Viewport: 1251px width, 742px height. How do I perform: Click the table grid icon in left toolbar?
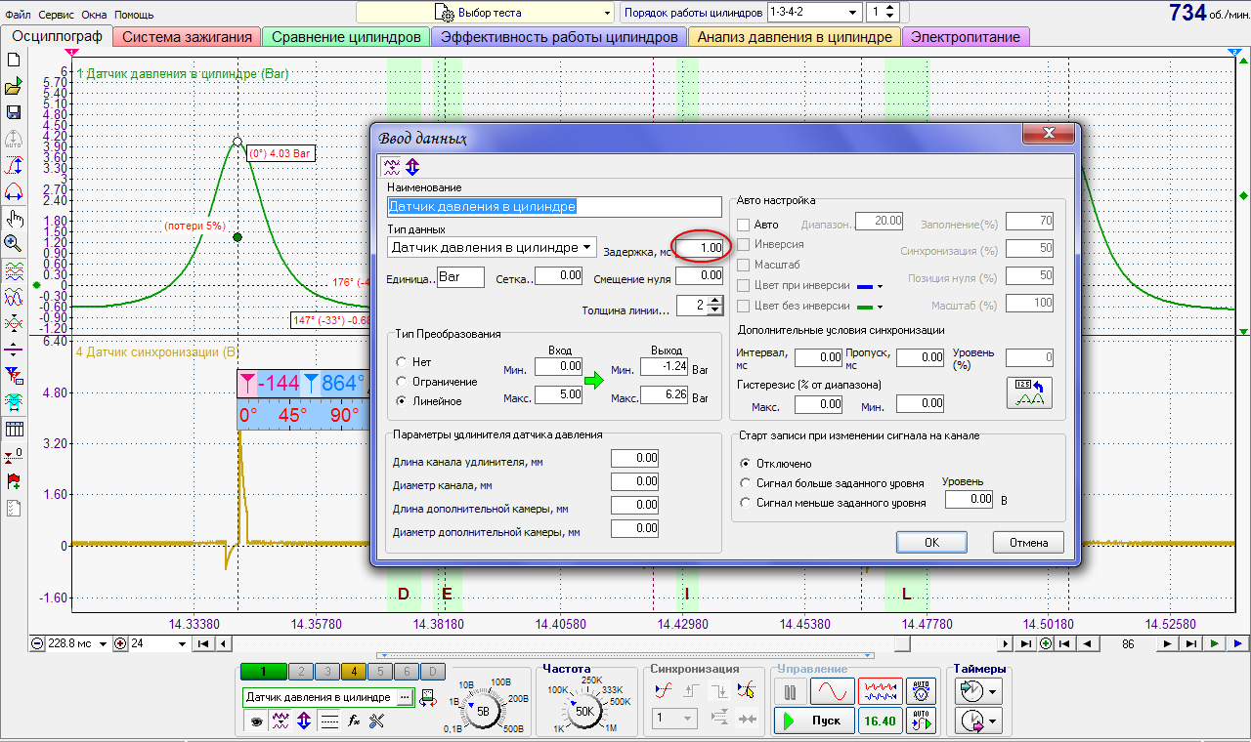(14, 429)
